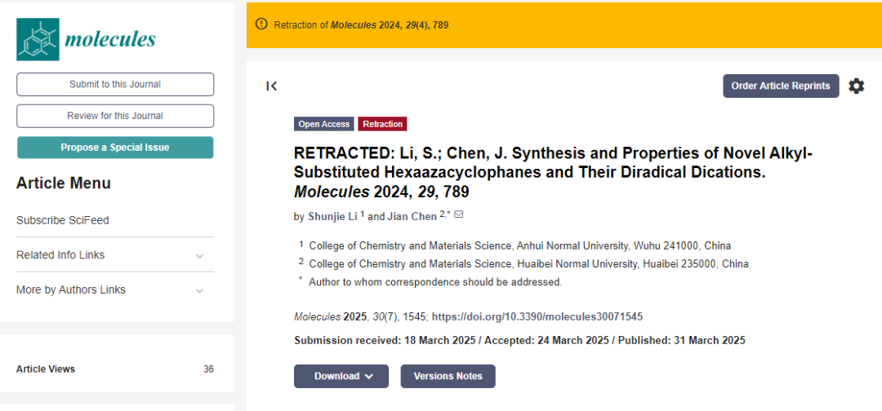Click Order Article Reprints button
The image size is (882, 411).
click(x=780, y=86)
